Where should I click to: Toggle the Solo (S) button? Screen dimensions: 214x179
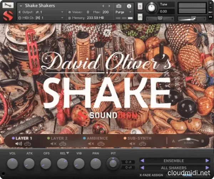coord(140,6)
